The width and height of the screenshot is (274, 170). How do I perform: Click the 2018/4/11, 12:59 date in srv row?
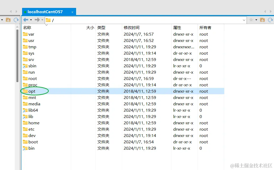pyautogui.click(x=140, y=59)
